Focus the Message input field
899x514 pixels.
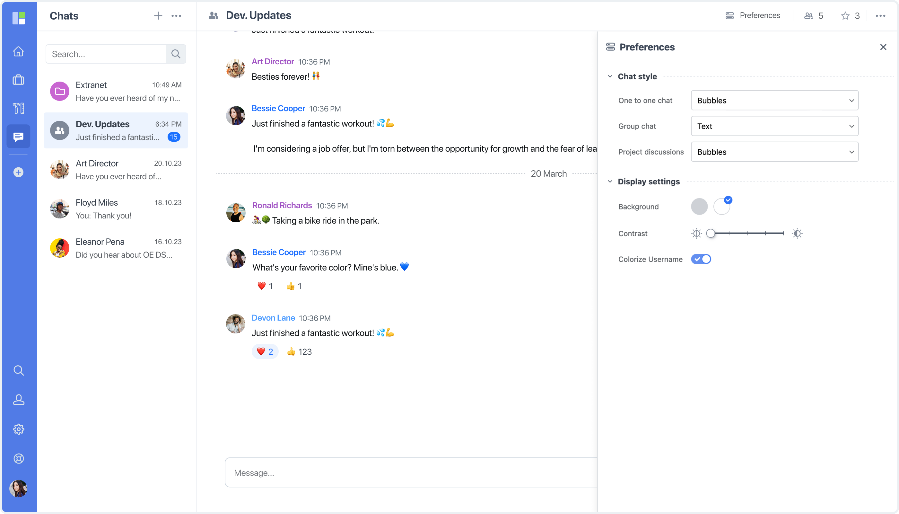(x=411, y=473)
